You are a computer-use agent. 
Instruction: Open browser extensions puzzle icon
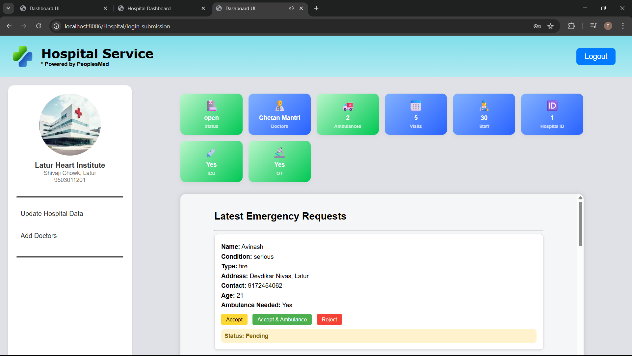point(571,26)
